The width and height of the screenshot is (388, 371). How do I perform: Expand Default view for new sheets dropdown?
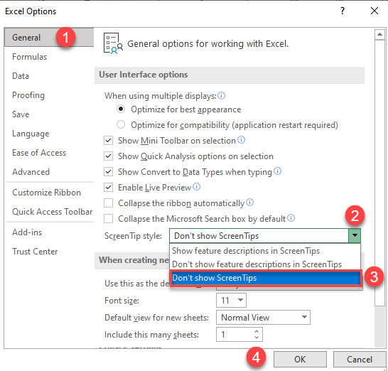[304, 317]
